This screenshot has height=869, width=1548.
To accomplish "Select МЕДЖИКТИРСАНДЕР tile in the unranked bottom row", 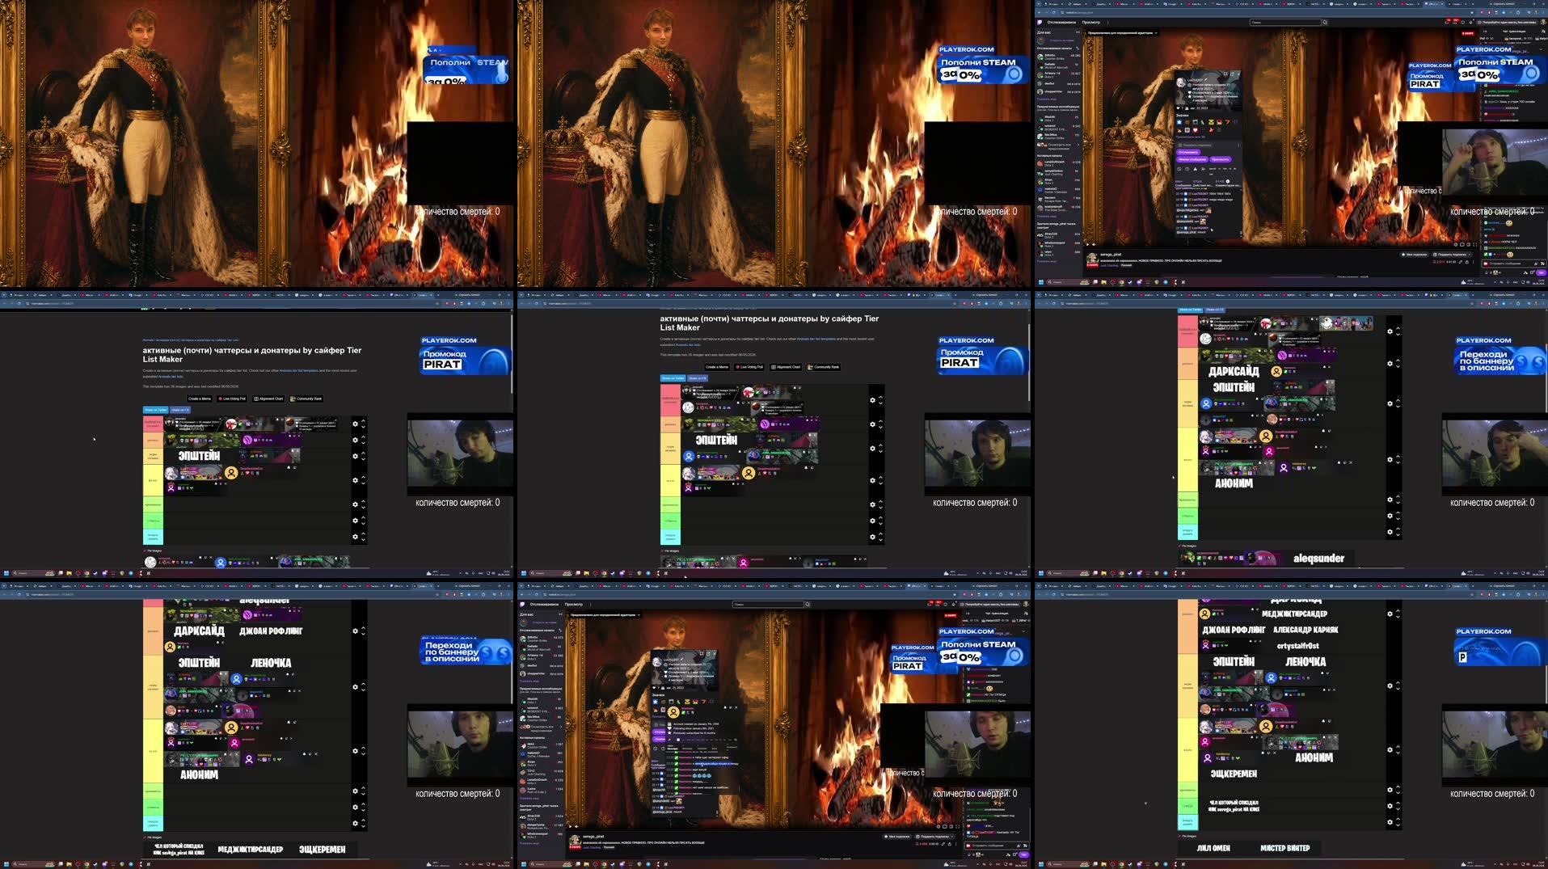I will (x=250, y=849).
